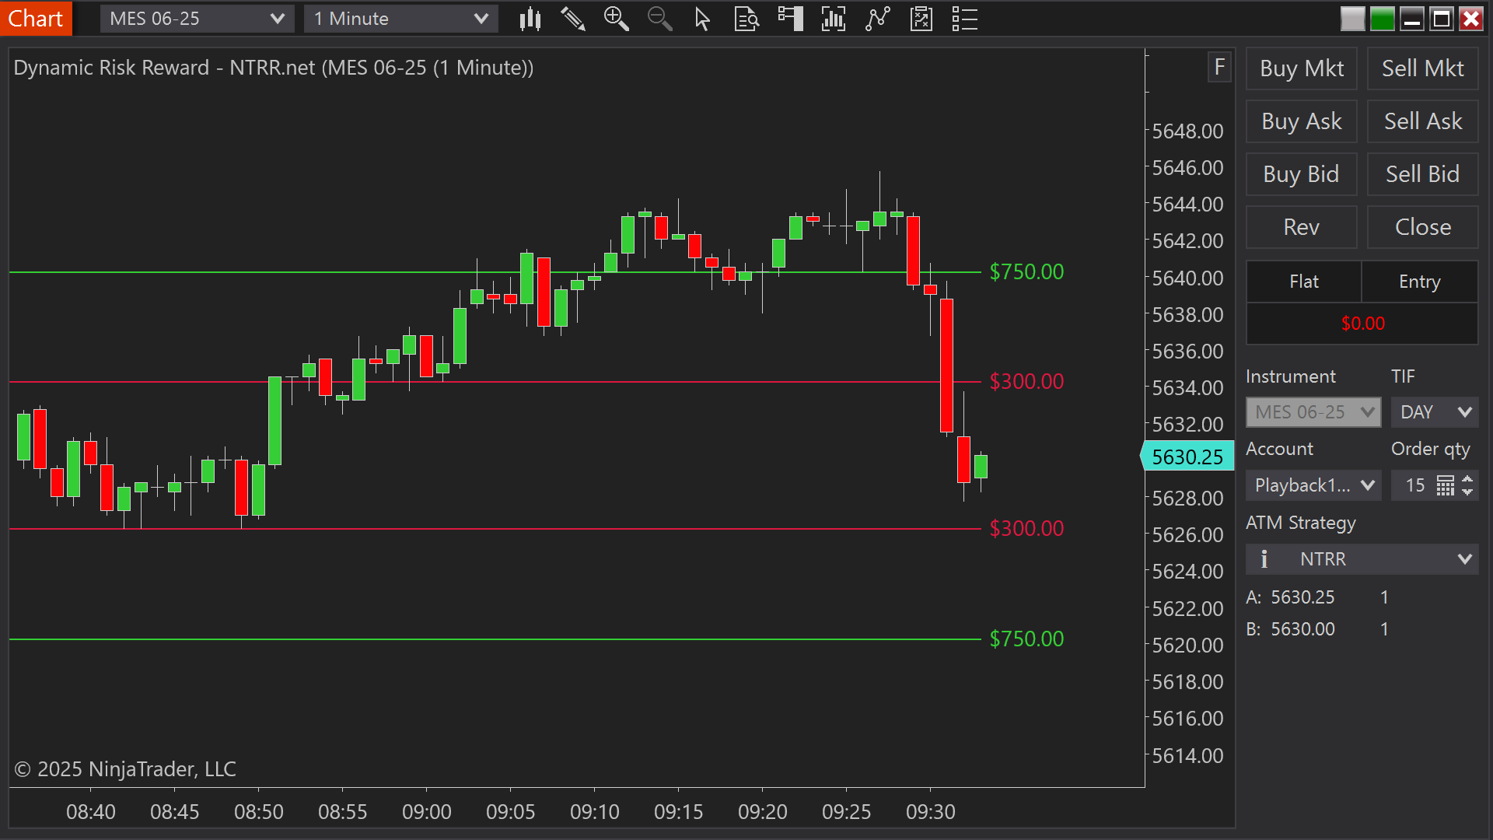Expand the TIF dropdown set to DAY
The image size is (1493, 840).
pyautogui.click(x=1433, y=412)
